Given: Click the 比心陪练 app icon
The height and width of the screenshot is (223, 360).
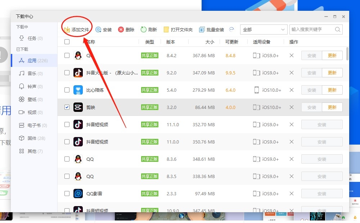Looking at the screenshot, I should pos(78,90).
